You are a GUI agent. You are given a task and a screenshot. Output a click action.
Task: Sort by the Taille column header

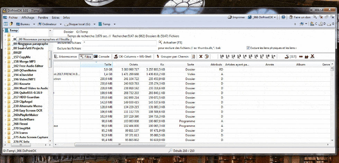(97, 64)
